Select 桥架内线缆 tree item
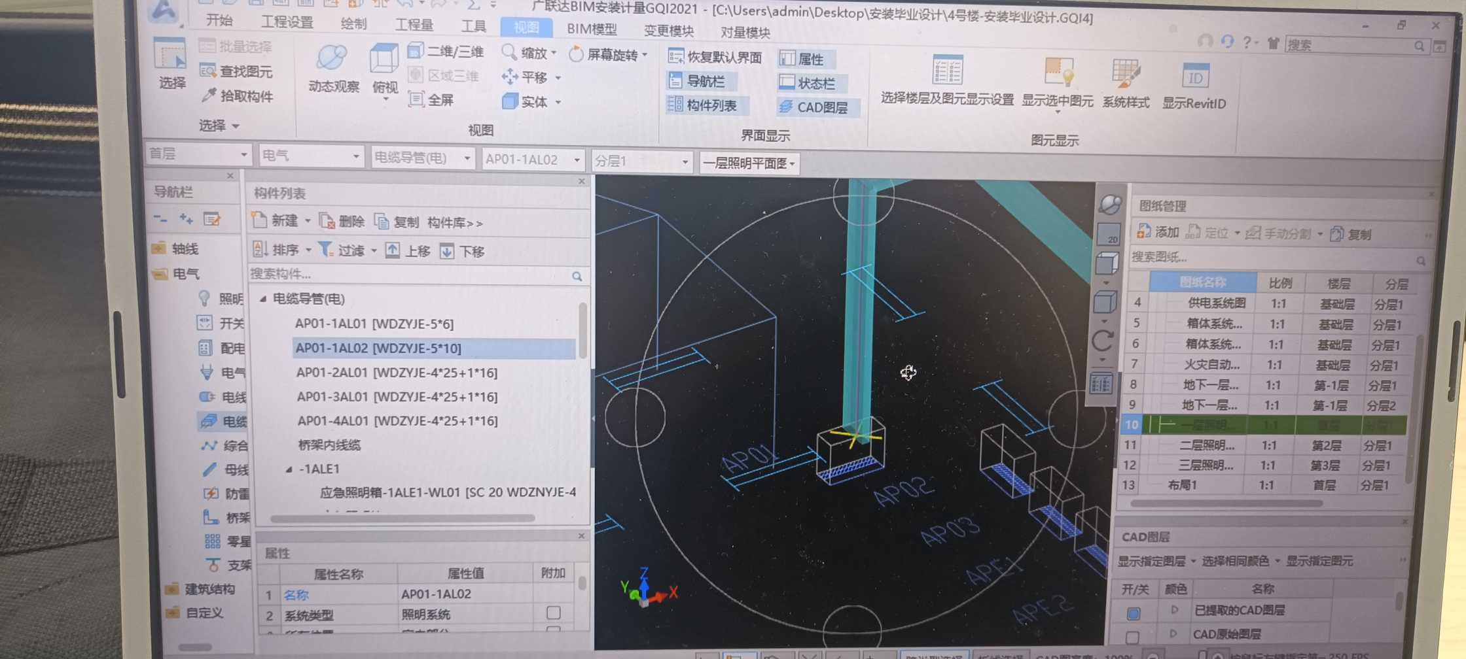Image resolution: width=1466 pixels, height=659 pixels. pyautogui.click(x=329, y=445)
